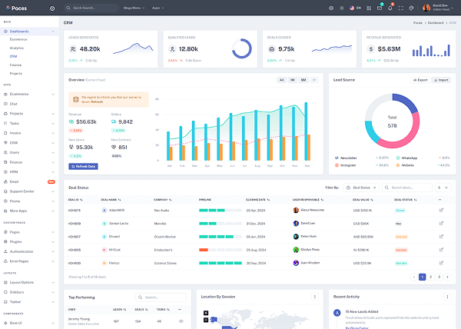Viewport: 461px width, 329px height.
Task: Open the Recent Activity kebab menu
Action: click(447, 296)
